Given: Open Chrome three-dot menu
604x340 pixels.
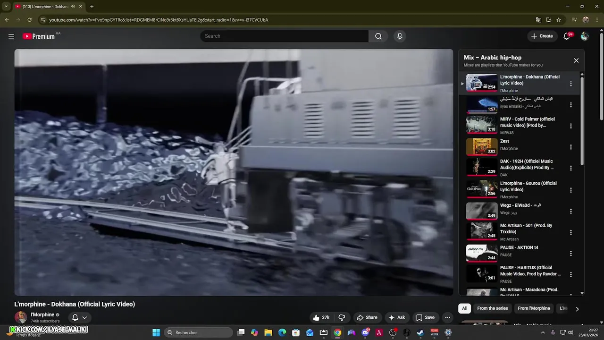Looking at the screenshot, I should [x=596, y=20].
